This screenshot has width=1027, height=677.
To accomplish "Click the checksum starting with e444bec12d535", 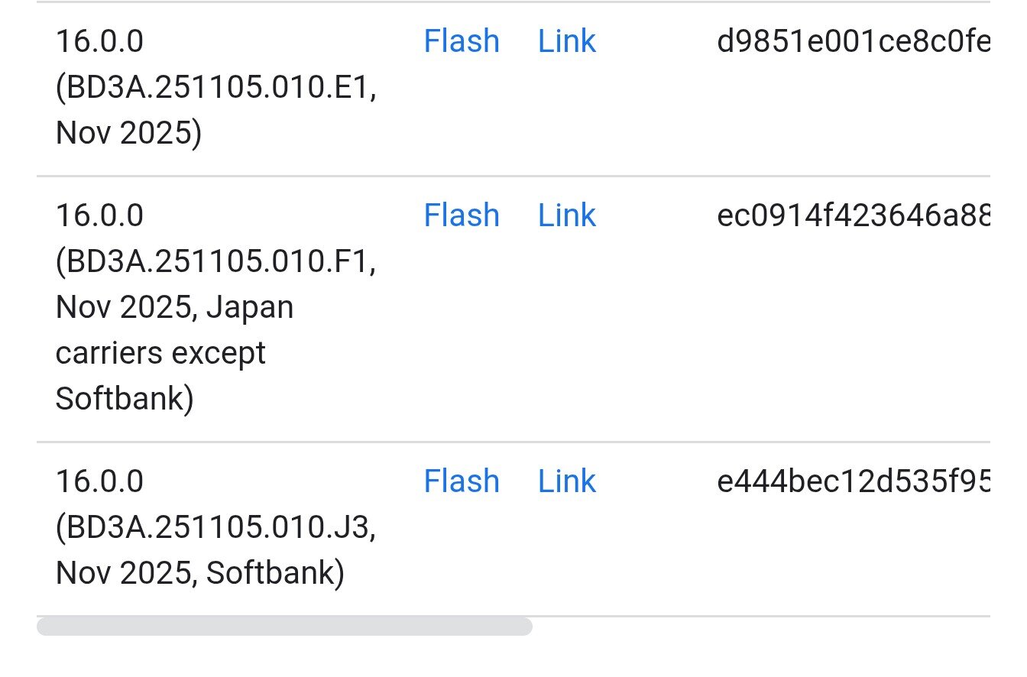I will click(853, 481).
